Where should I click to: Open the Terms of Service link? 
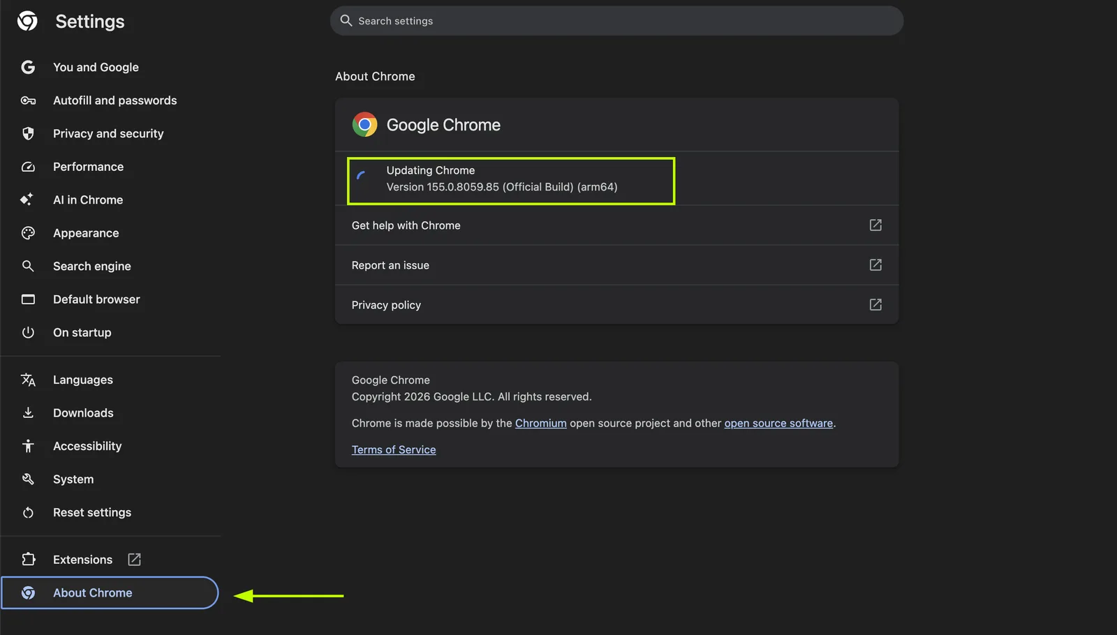pos(394,449)
